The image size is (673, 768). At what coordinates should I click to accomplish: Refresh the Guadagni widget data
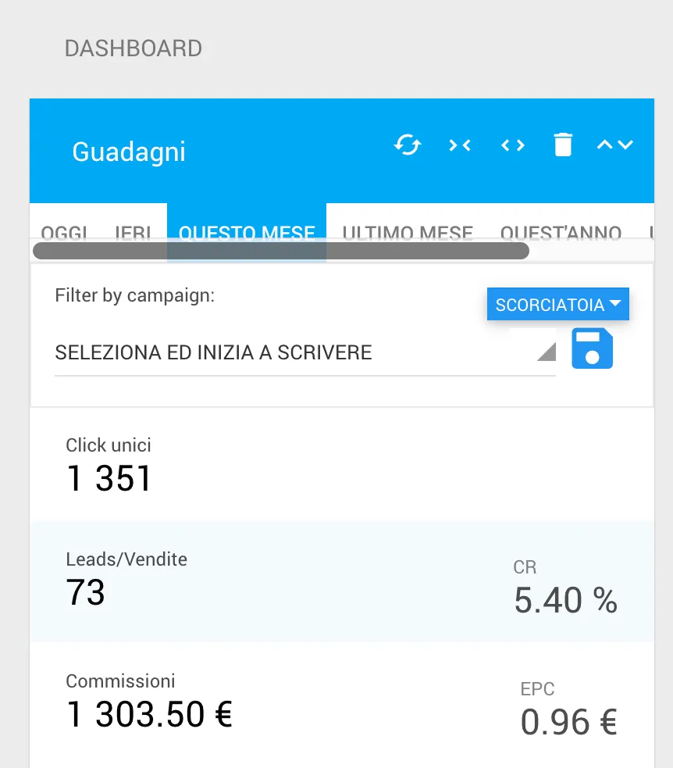[408, 145]
